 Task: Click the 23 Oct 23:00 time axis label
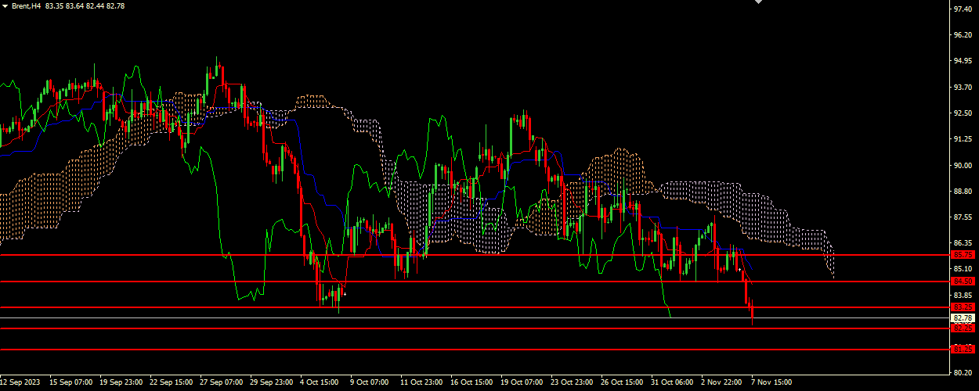coord(572,383)
